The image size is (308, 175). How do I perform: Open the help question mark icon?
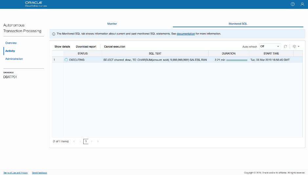293,4
